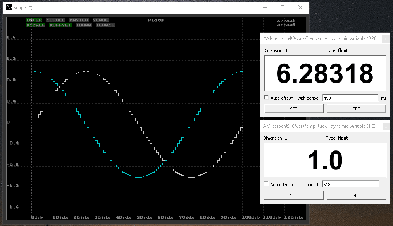Enable SCROLL mode on the scope plot
Viewport: 393px width, 226px height.
pos(55,20)
